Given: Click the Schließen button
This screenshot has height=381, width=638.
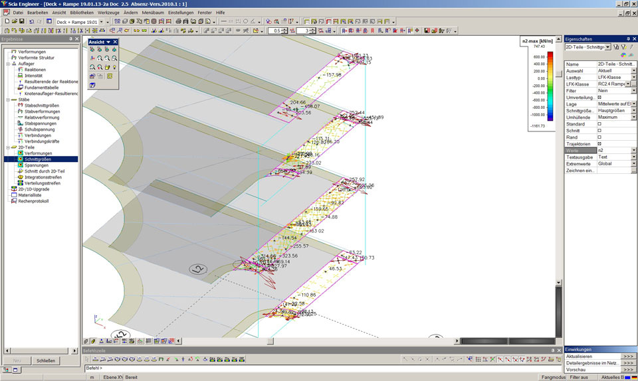Looking at the screenshot, I should click(46, 360).
